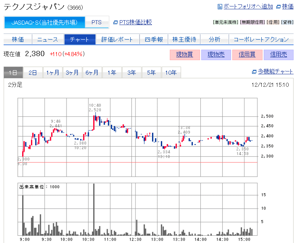The image size is (296, 243).
Task: Open 分析 tab
Action: [215, 39]
